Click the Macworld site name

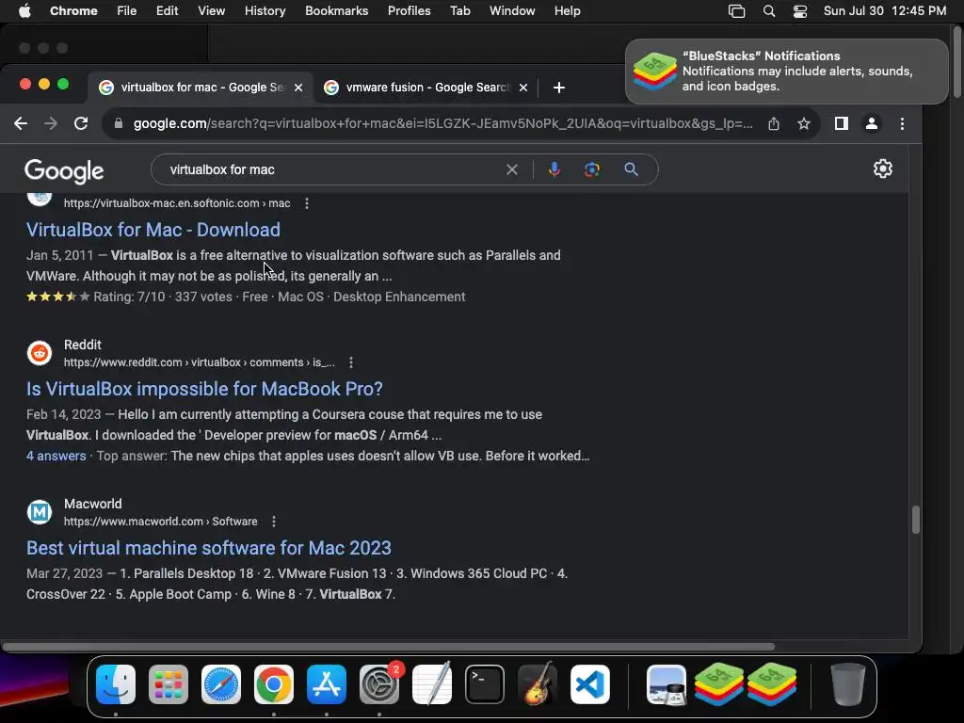click(93, 505)
